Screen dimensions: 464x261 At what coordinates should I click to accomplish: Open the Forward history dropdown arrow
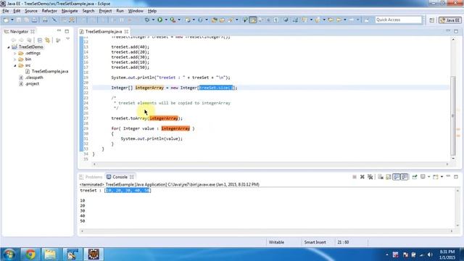[x=357, y=20]
